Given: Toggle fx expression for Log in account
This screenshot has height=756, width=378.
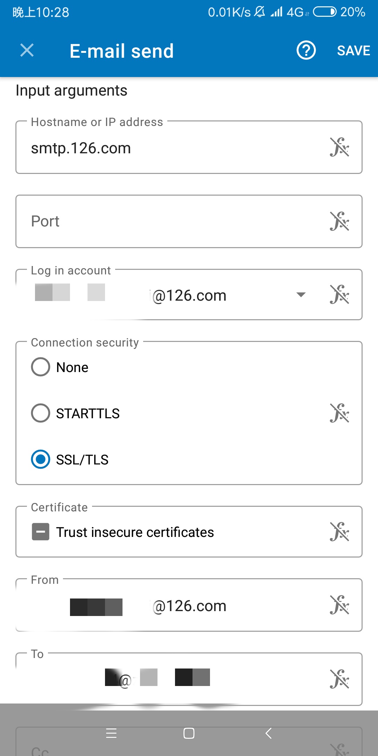Looking at the screenshot, I should coord(339,294).
